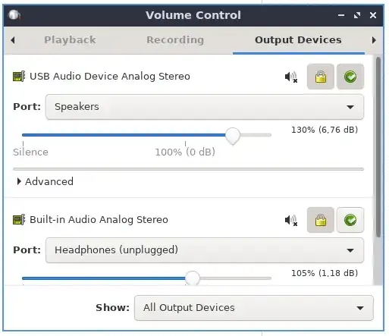Click the USB device volume slider handle
Image resolution: width=389 pixels, height=336 pixels.
click(x=233, y=136)
